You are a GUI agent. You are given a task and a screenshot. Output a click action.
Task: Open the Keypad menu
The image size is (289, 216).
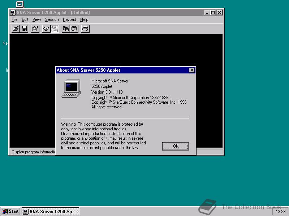(x=69, y=19)
